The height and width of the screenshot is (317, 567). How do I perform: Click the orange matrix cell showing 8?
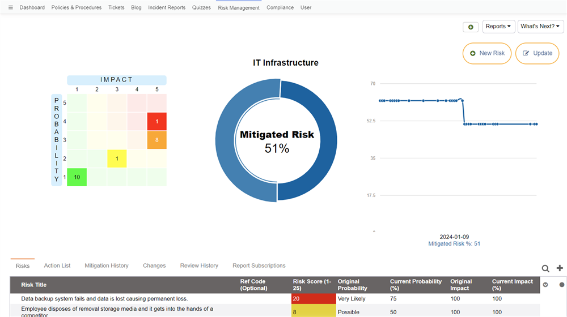[x=156, y=140]
